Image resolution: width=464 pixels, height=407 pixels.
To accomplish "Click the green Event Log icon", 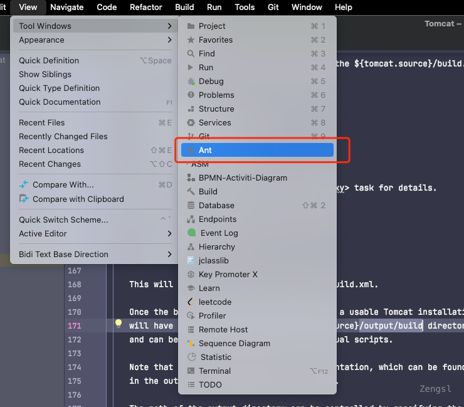I will [x=192, y=233].
